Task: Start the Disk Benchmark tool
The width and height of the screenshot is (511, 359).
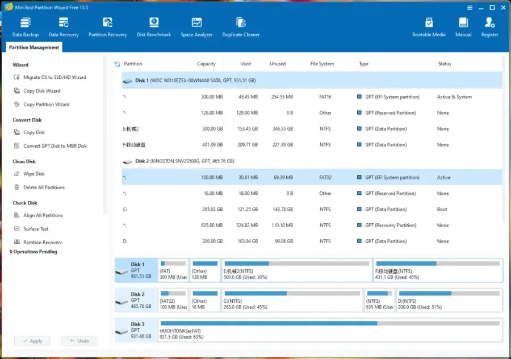Action: click(154, 27)
